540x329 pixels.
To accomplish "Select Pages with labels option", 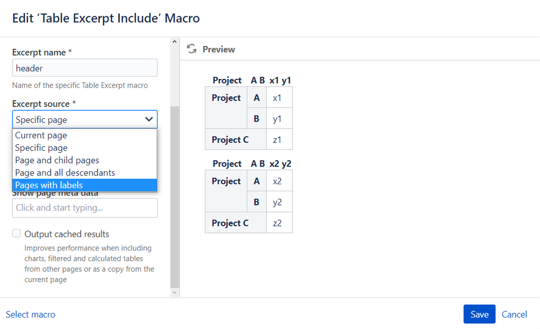I will (x=49, y=185).
